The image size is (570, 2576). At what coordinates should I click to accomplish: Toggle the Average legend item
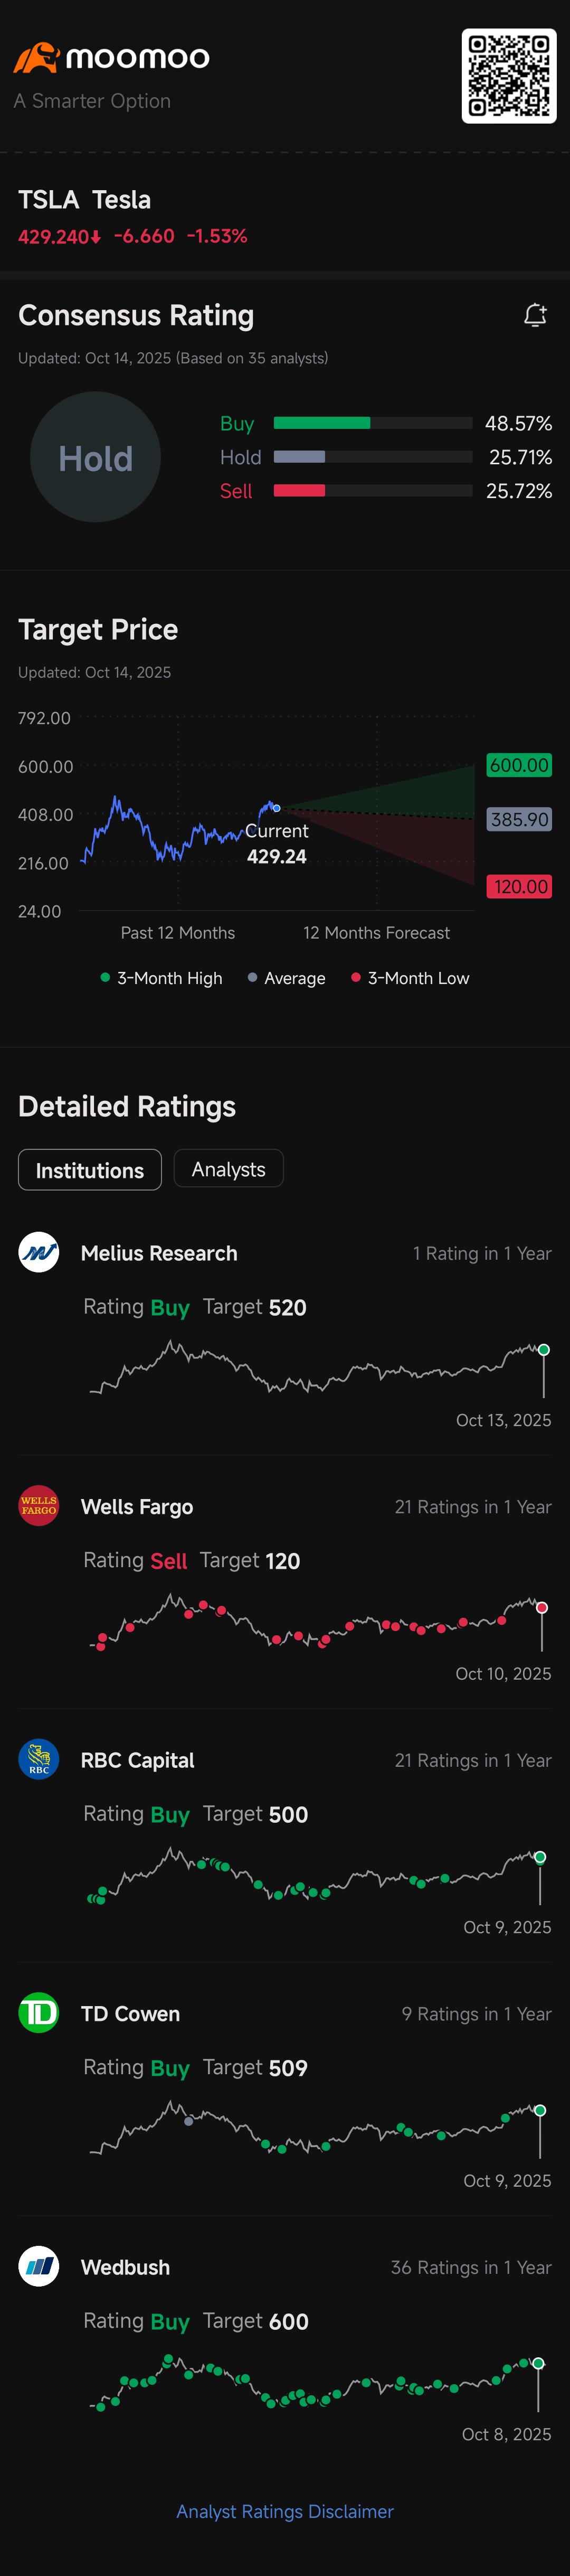click(x=287, y=978)
